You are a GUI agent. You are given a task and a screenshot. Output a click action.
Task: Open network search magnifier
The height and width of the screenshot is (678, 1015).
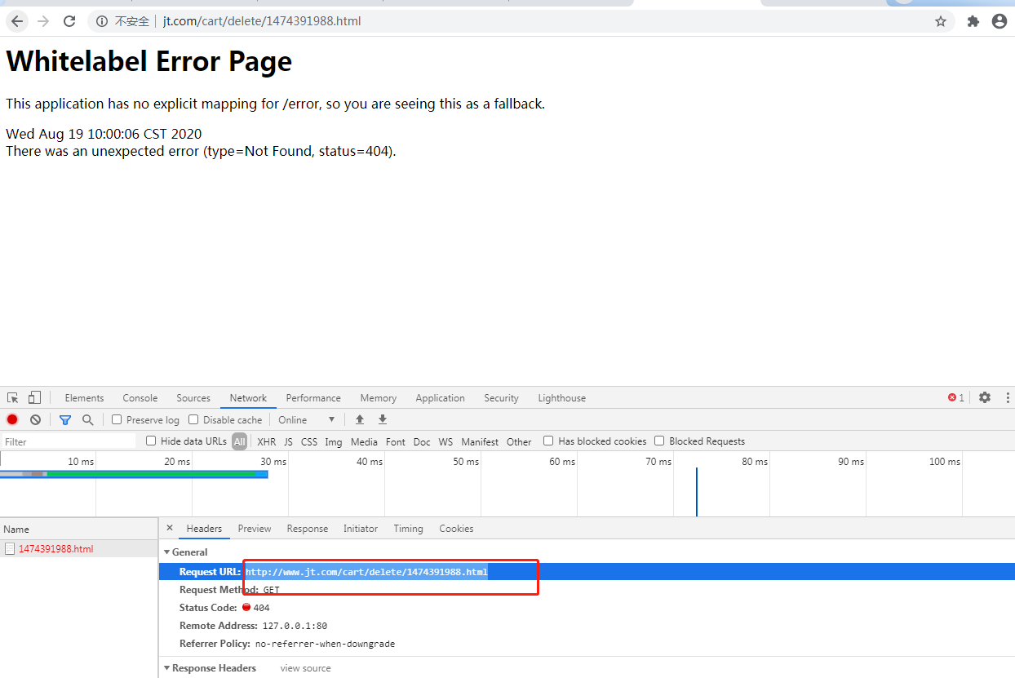click(87, 419)
